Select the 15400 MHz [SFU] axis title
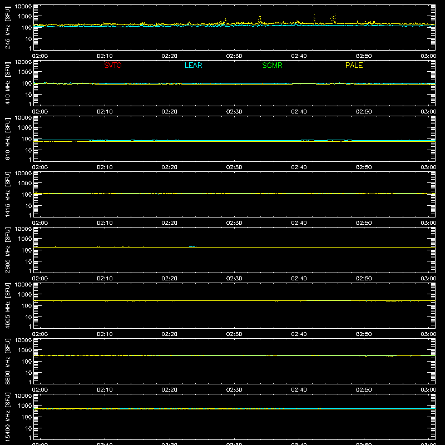Viewport: 445px width, 445px height. point(8,417)
